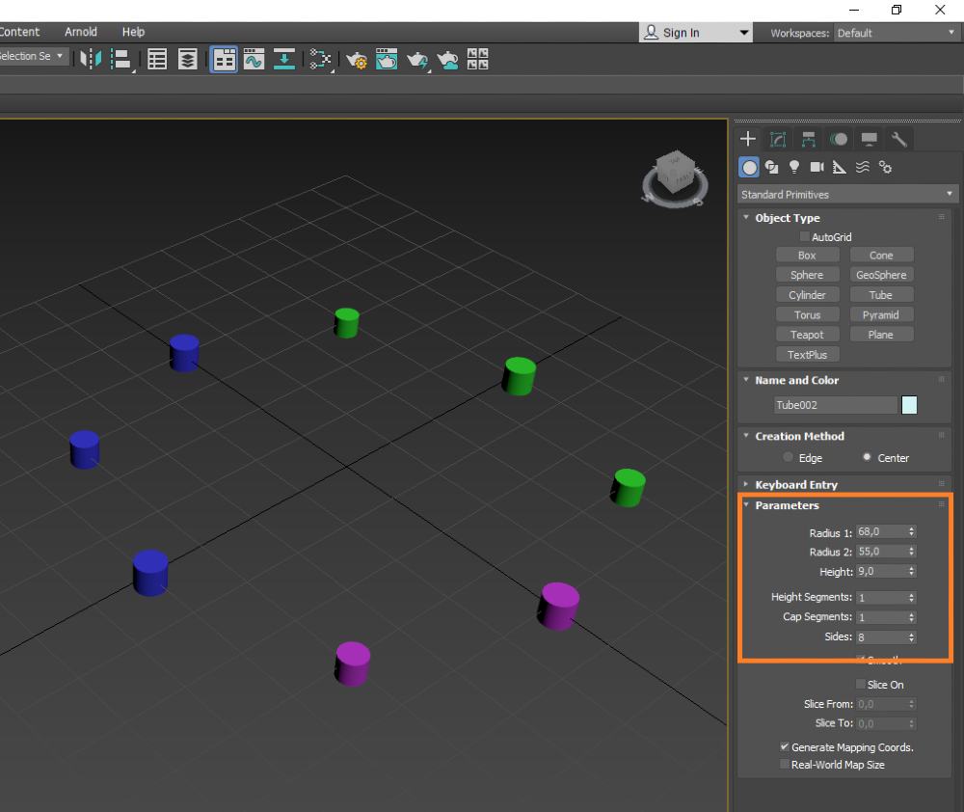The height and width of the screenshot is (812, 964).
Task: Select the Geometry category icon
Action: tap(749, 168)
